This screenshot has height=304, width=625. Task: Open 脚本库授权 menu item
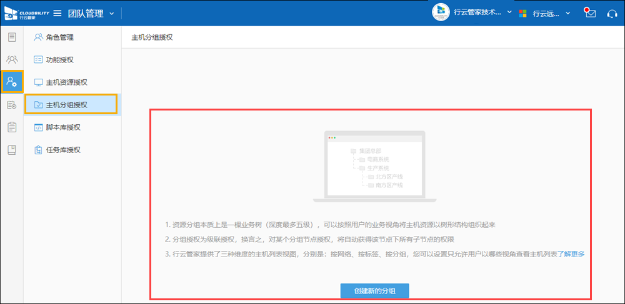point(63,127)
